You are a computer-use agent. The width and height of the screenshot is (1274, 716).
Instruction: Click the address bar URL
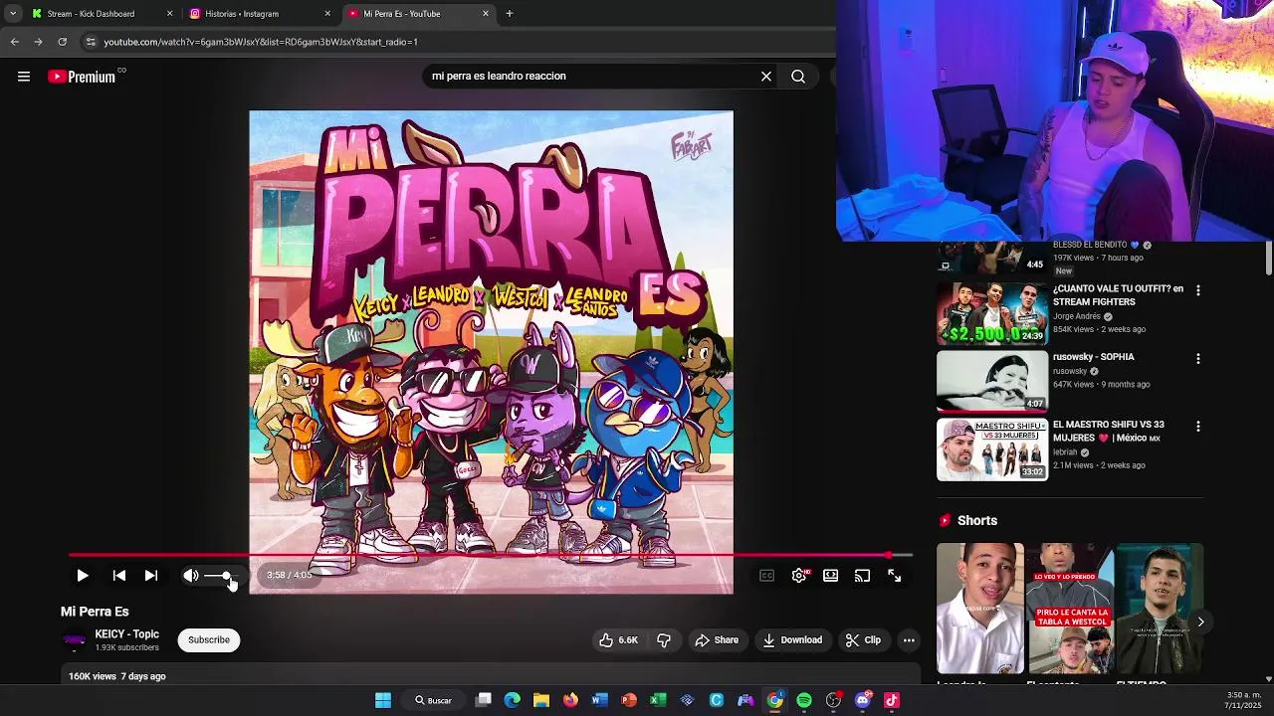coord(261,42)
